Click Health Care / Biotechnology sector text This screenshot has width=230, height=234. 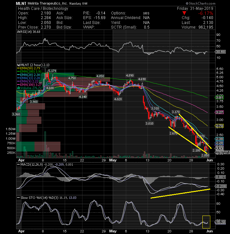click(x=43, y=9)
